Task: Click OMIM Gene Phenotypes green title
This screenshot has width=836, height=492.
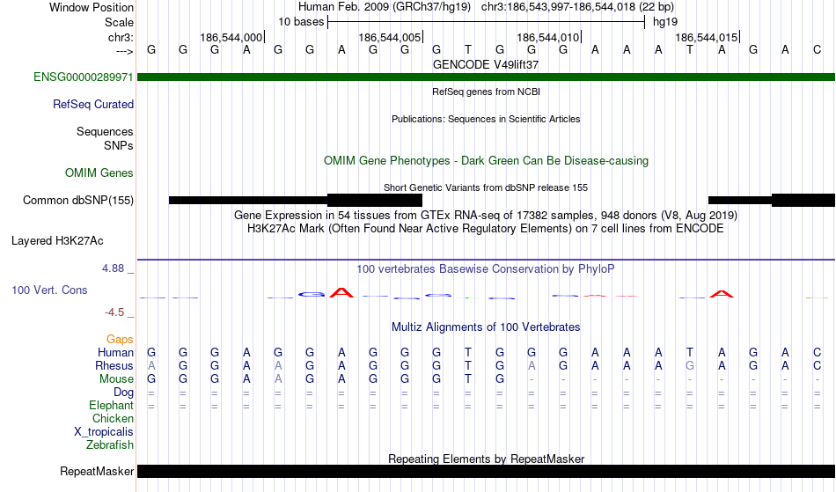Action: pos(486,161)
